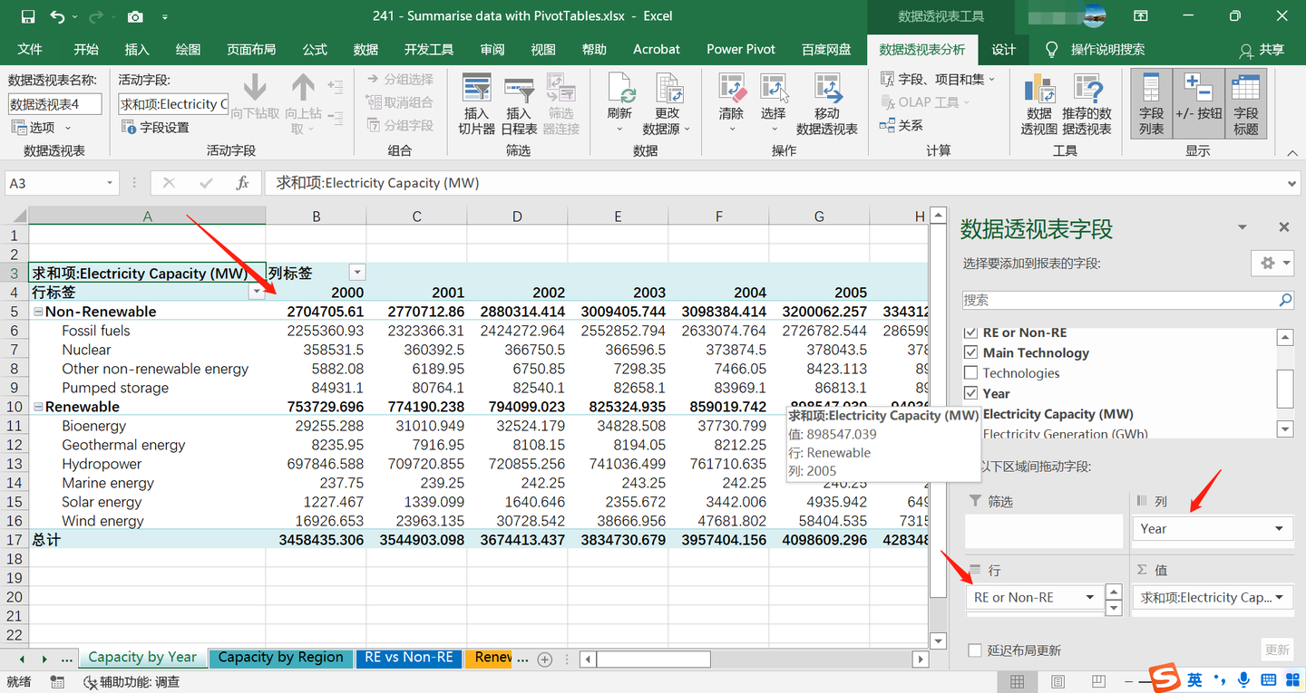The image size is (1306, 693).
Task: Switch to RE vs Non-RE sheet
Action: 409,658
